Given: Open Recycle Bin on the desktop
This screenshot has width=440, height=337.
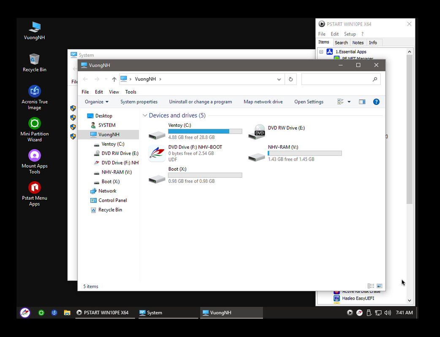Looking at the screenshot, I should tap(35, 63).
